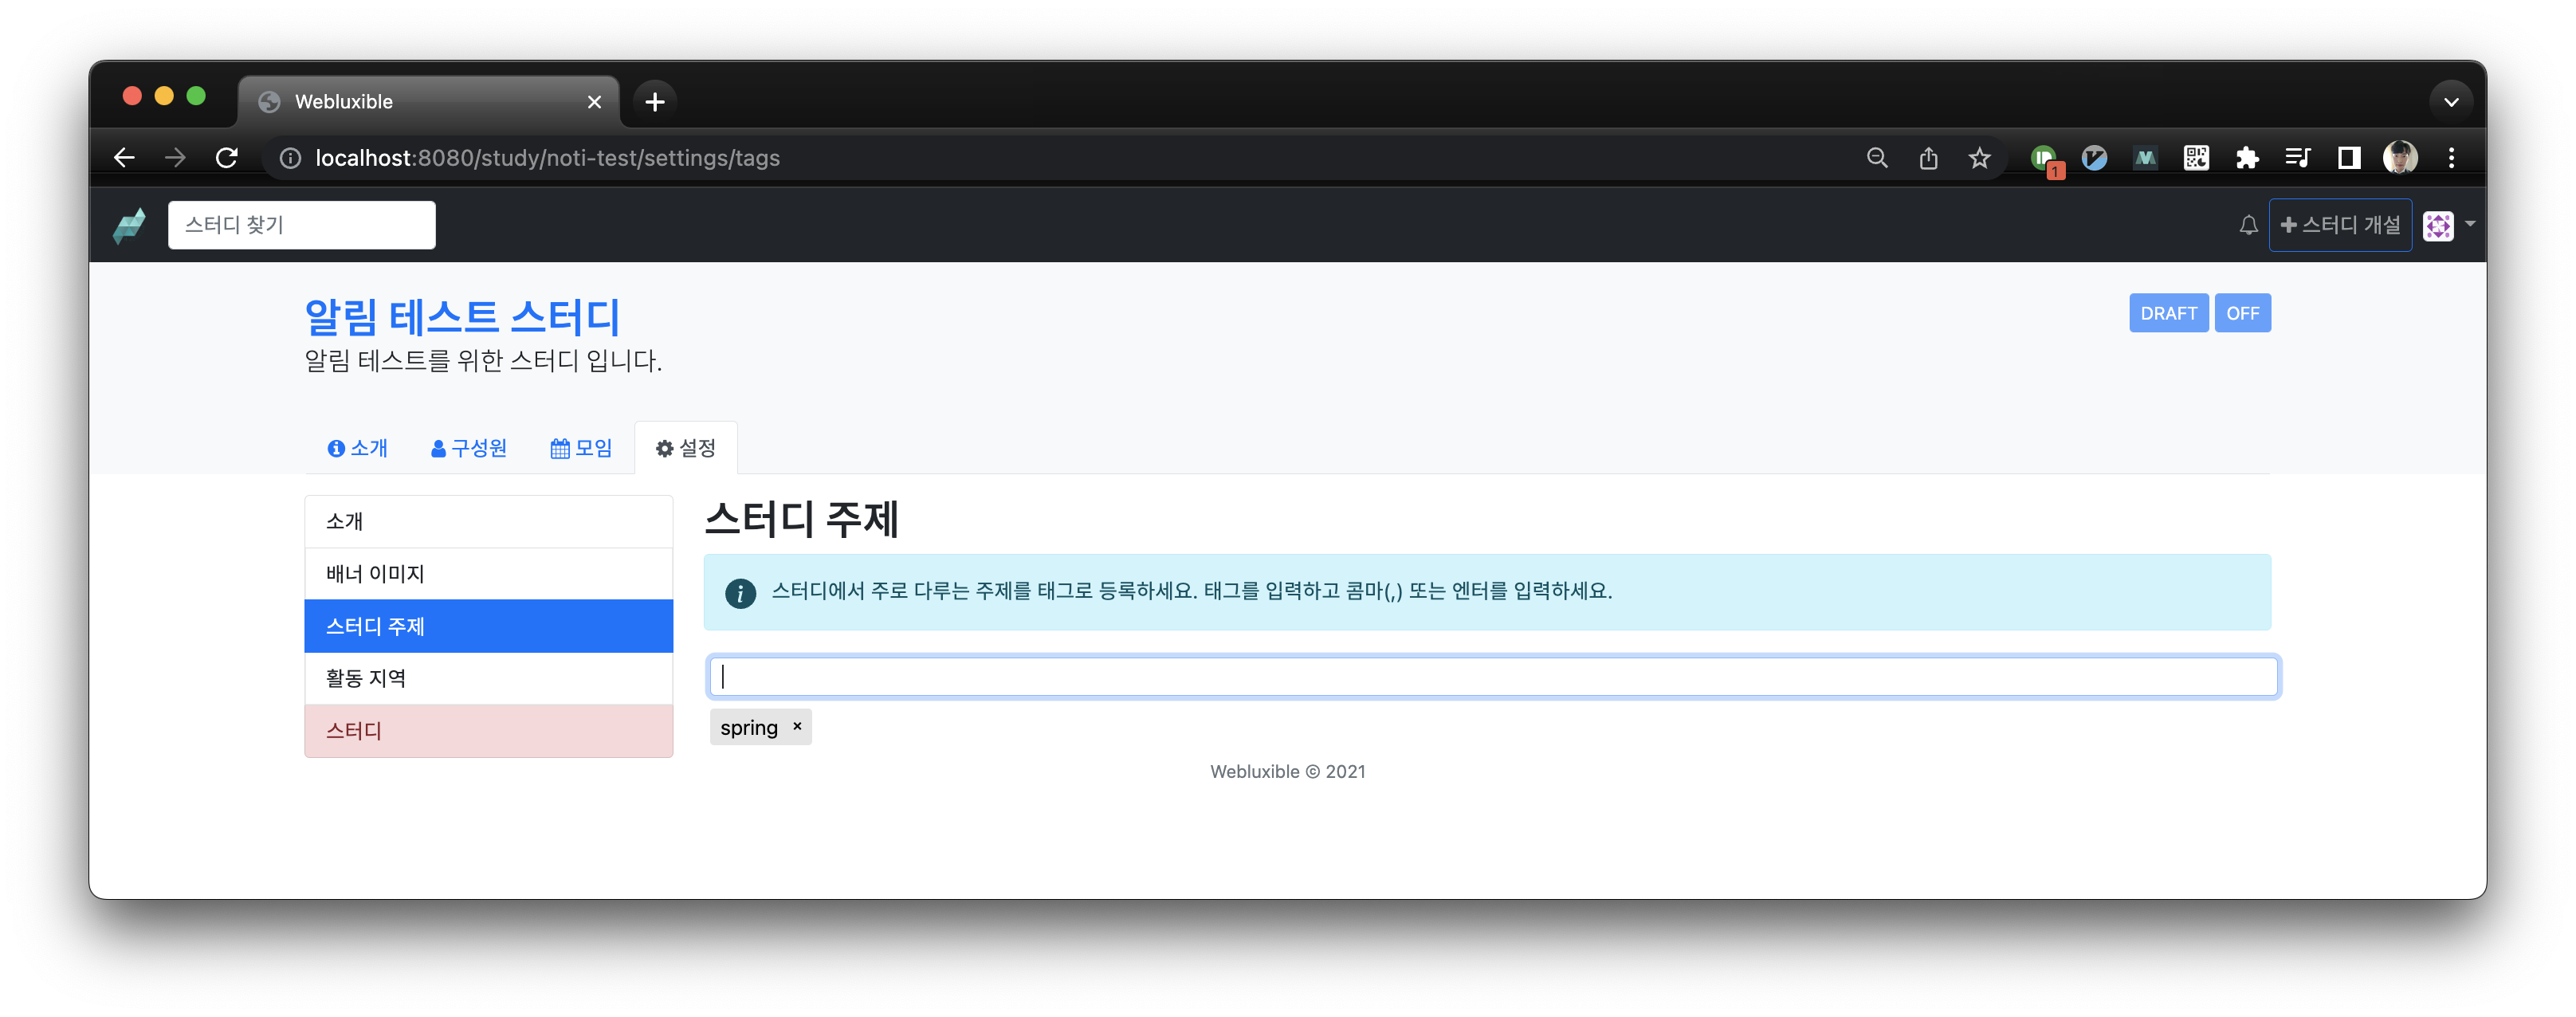Click the 스터디 개설 button
The image size is (2576, 1017).
(2340, 225)
